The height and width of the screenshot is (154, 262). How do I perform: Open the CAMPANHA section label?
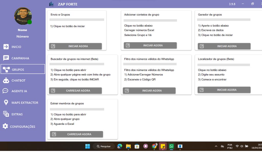pyautogui.click(x=20, y=58)
